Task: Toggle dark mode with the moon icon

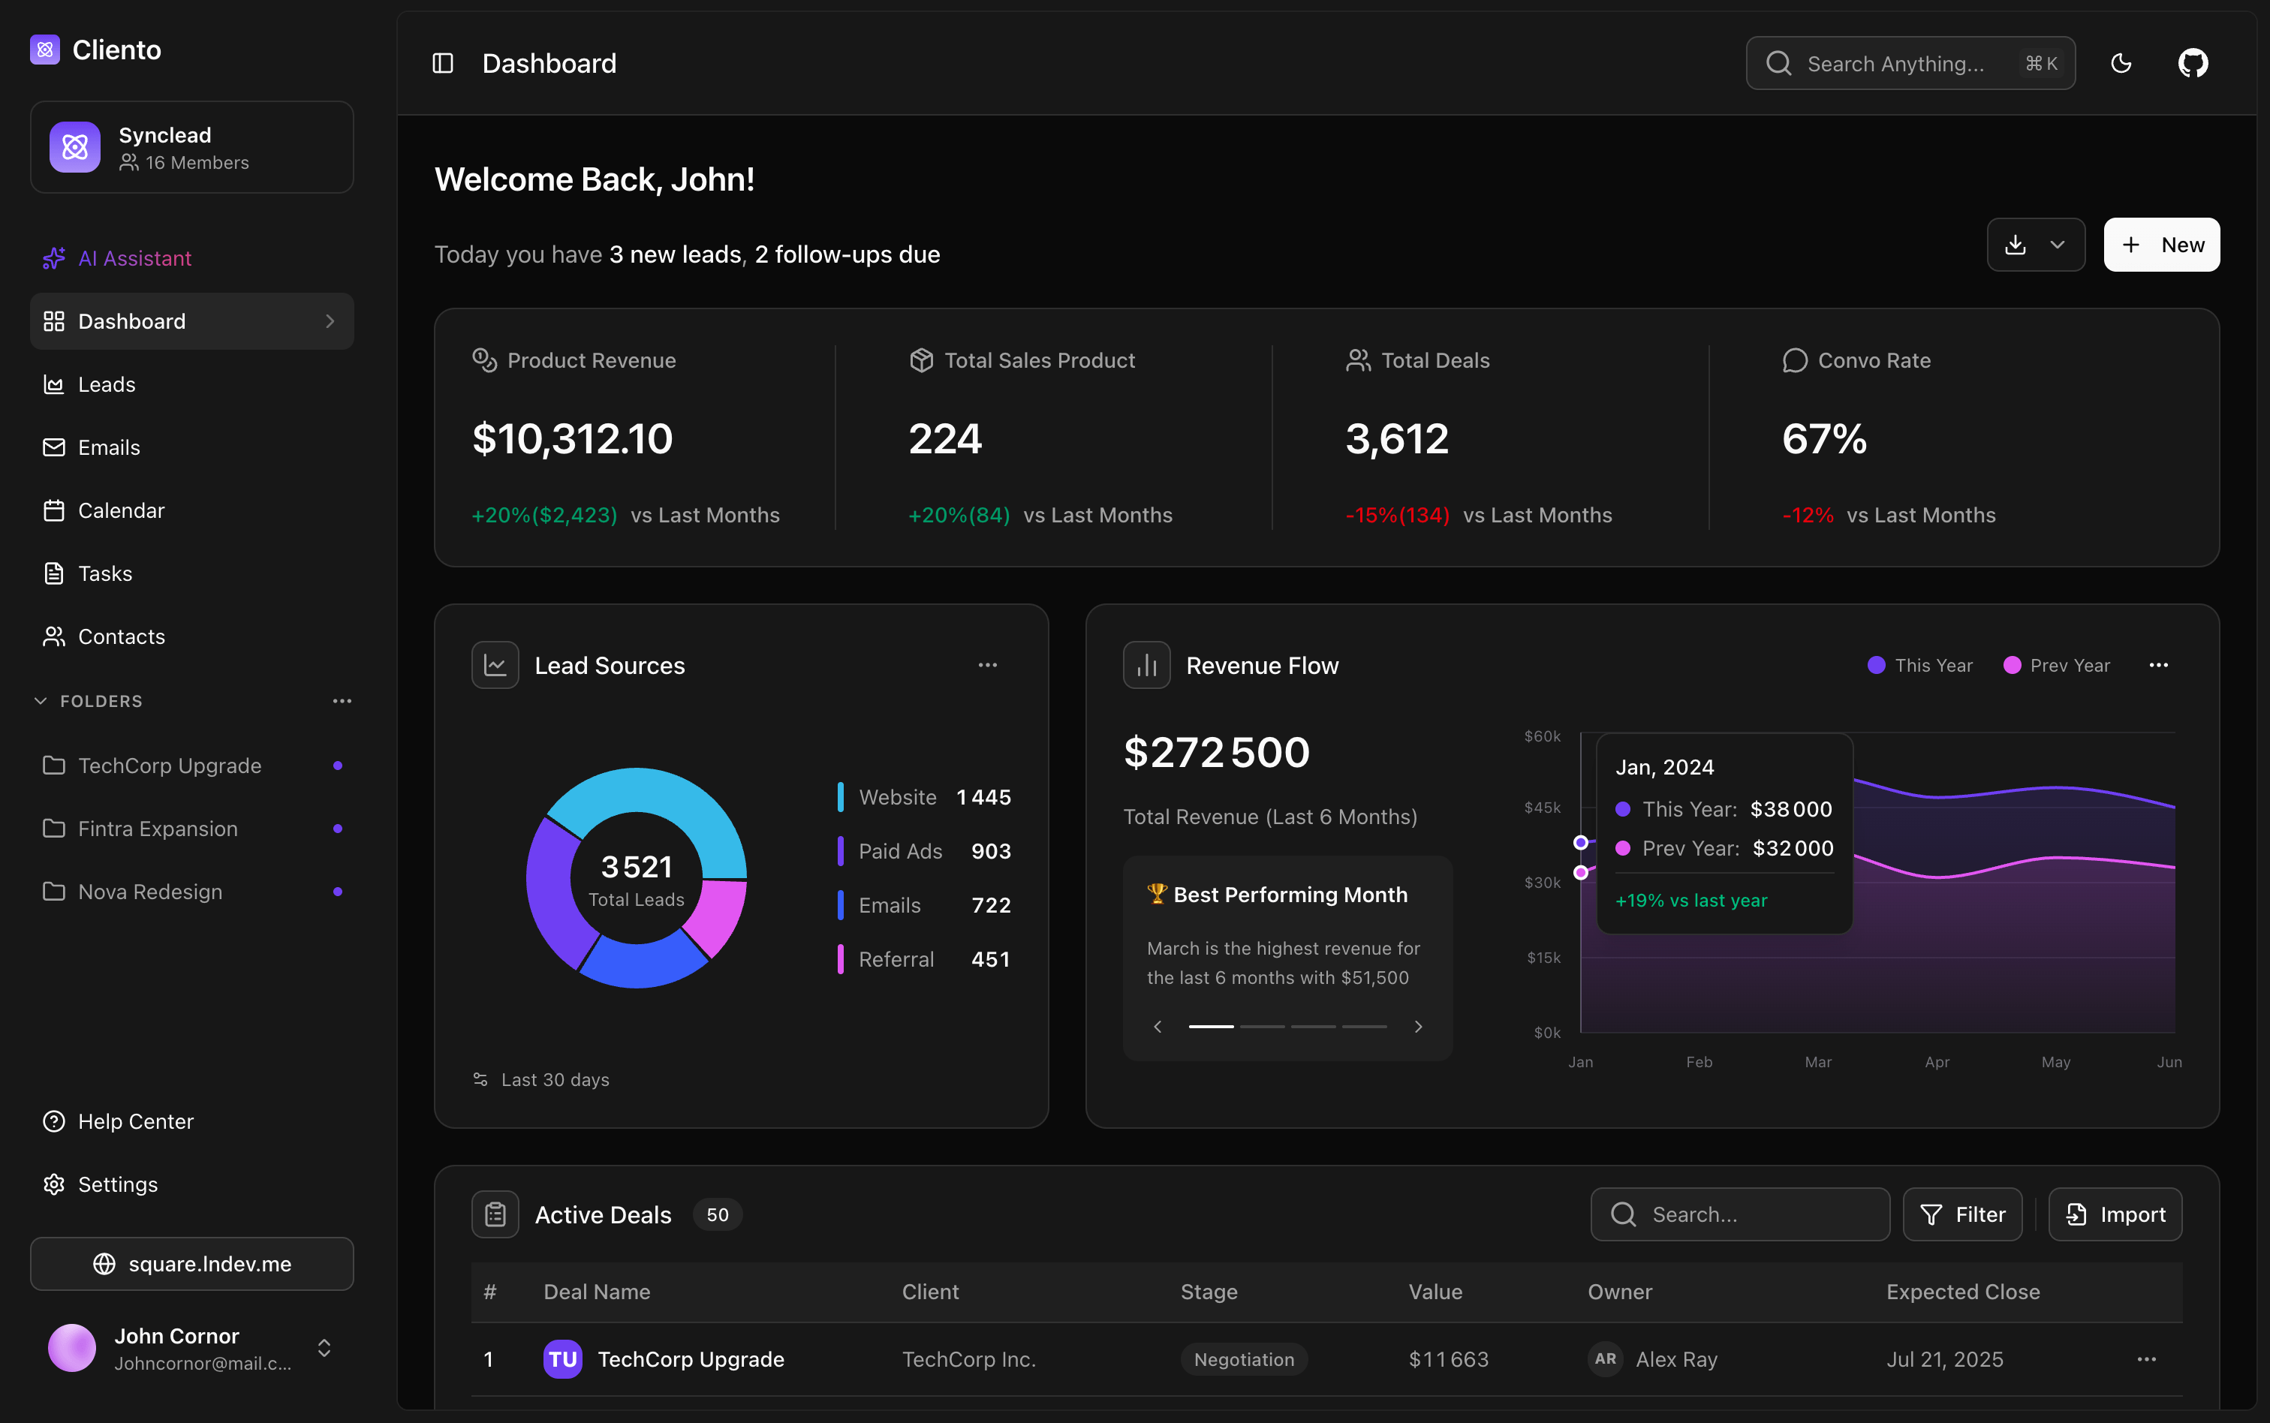Action: (2121, 63)
